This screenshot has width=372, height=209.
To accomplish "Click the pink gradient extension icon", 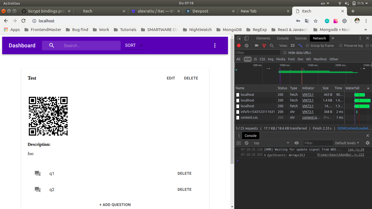I will [x=336, y=21].
